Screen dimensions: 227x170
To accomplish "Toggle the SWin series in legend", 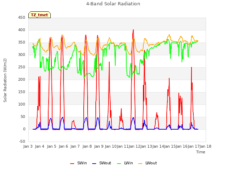I will coord(78,163).
